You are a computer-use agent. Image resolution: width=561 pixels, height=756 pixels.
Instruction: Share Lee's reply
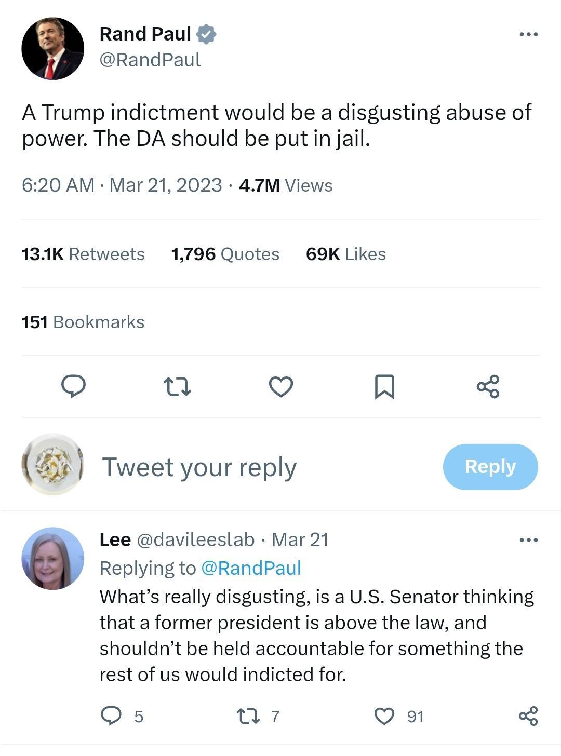(528, 716)
